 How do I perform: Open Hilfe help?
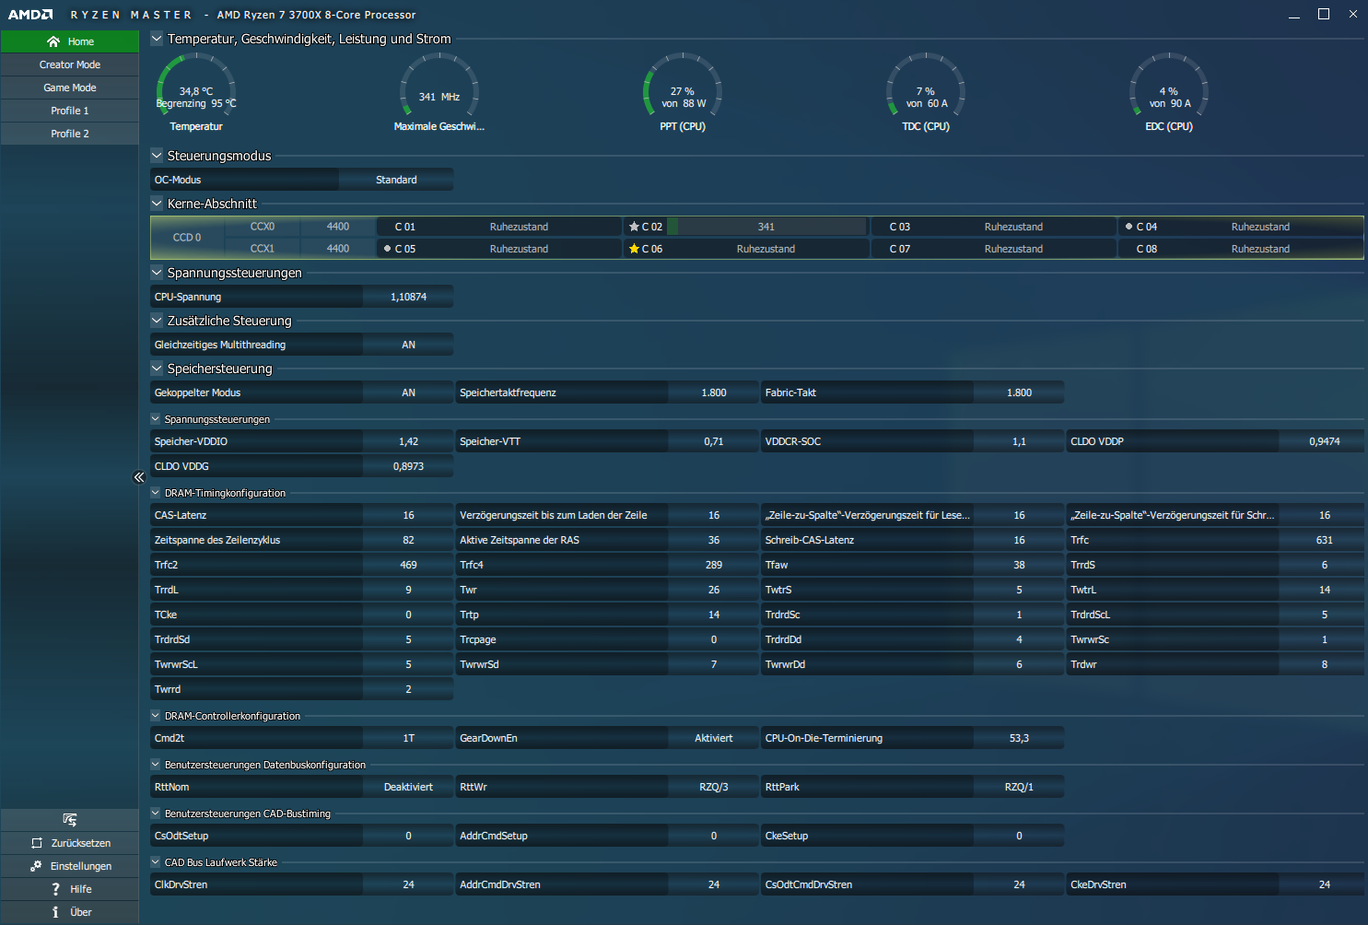click(70, 889)
